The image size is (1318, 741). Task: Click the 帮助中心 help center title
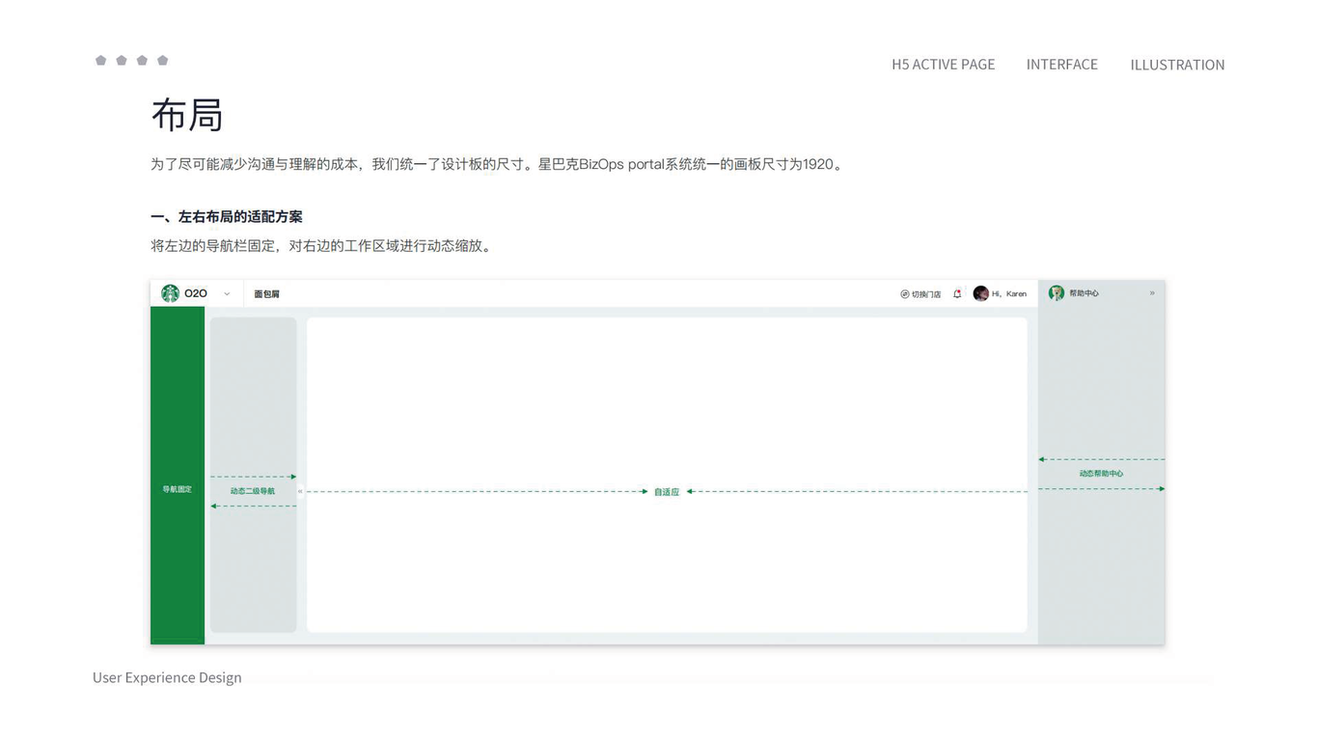[x=1084, y=293]
